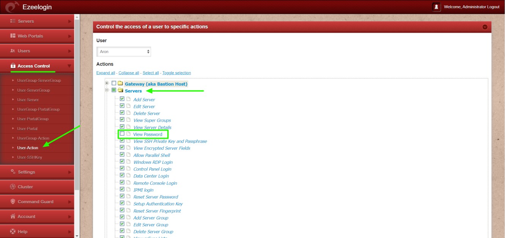Click the Allow Parallel Shell document icon

[x=128, y=155]
